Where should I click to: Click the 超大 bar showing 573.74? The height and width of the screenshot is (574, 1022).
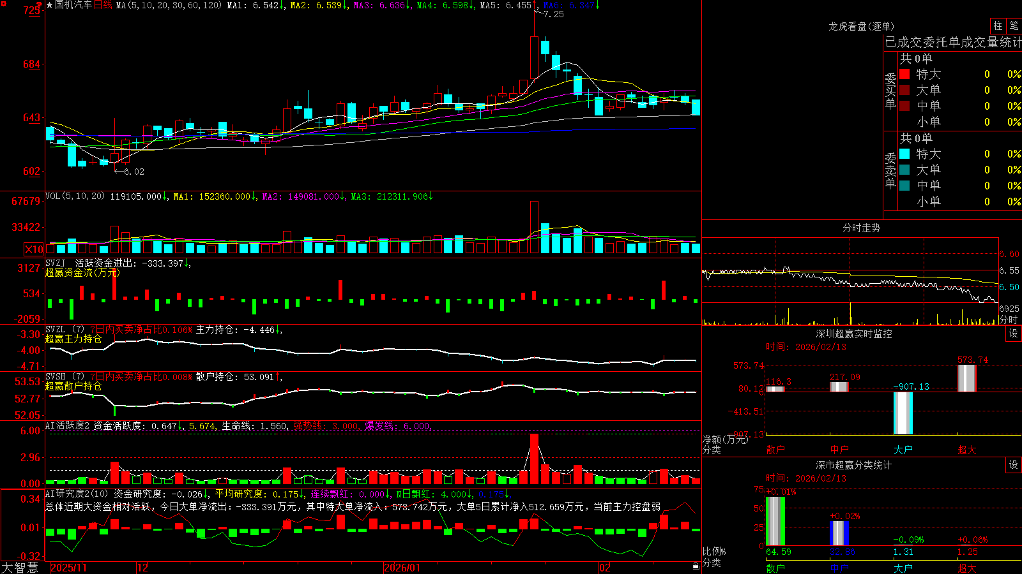[x=967, y=378]
